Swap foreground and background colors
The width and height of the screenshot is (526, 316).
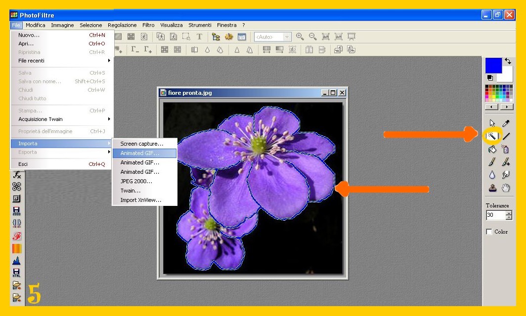pyautogui.click(x=508, y=61)
